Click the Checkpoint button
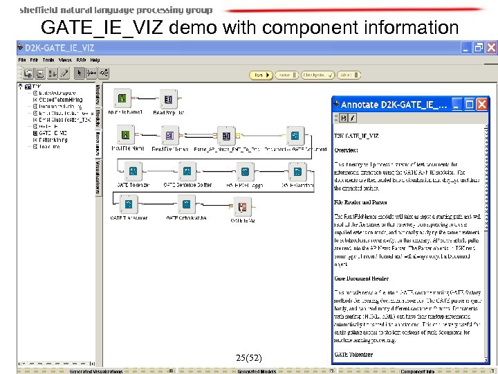The height and width of the screenshot is (374, 498). 317,75
